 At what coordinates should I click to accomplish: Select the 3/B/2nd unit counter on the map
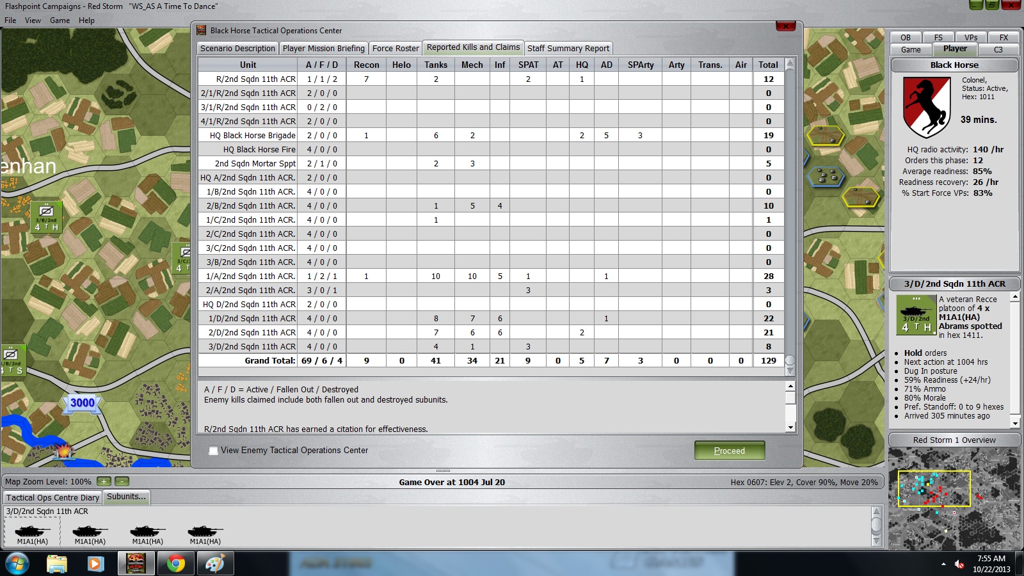(x=47, y=218)
